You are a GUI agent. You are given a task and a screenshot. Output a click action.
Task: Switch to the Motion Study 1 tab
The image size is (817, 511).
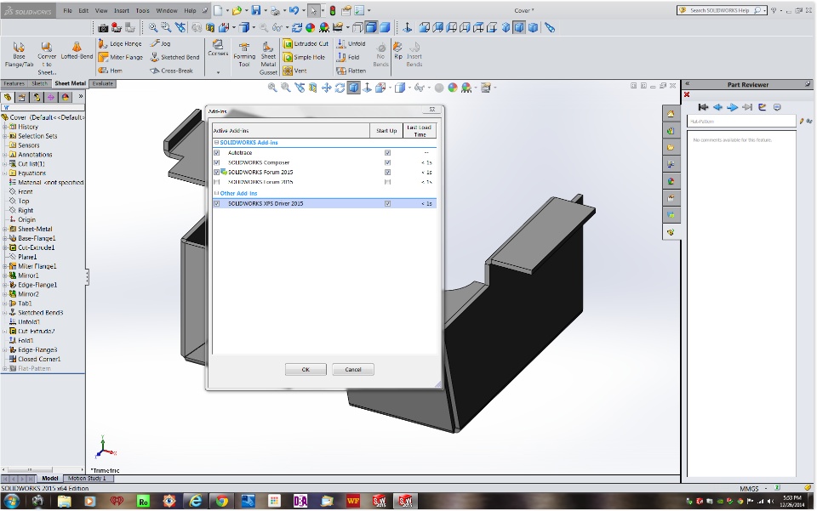(87, 478)
